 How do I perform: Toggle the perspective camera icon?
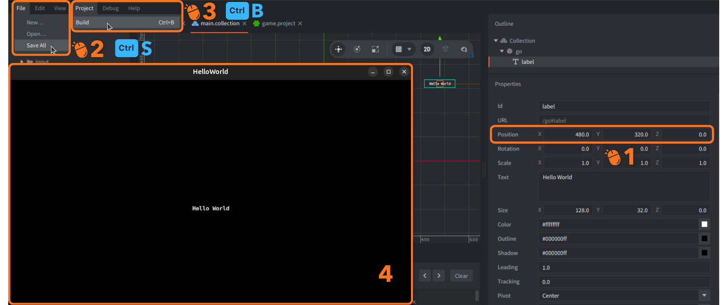445,49
